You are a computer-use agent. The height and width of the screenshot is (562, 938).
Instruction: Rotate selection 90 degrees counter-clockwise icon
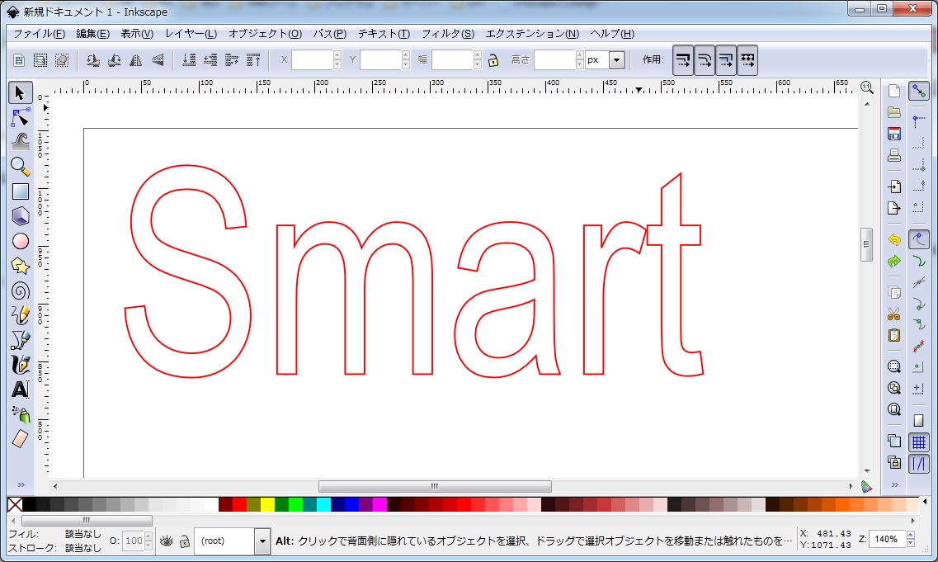(92, 60)
